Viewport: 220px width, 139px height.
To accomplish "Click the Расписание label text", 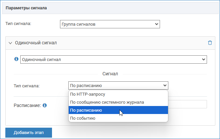I will [x=27, y=105].
